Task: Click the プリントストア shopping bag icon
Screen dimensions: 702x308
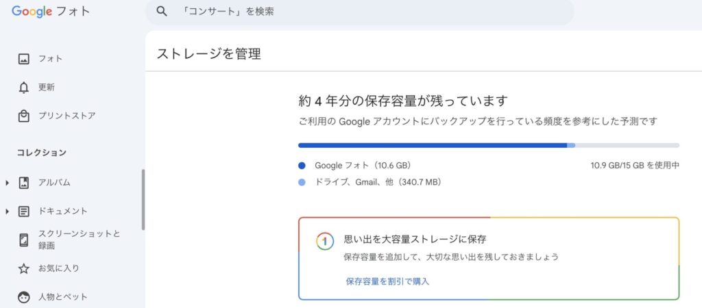Action: (x=24, y=116)
